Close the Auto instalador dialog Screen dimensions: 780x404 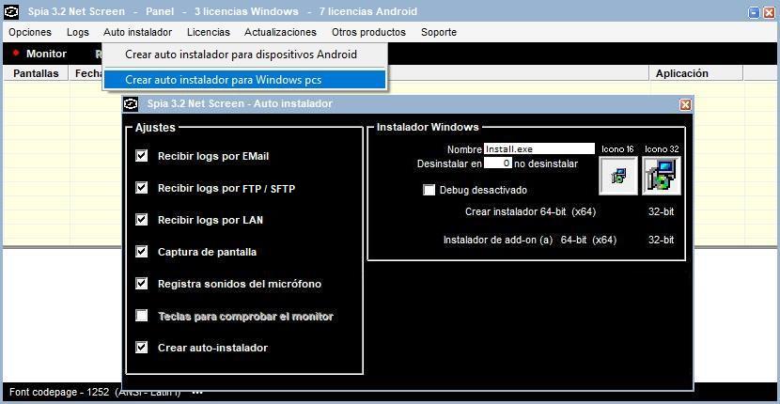coord(685,104)
